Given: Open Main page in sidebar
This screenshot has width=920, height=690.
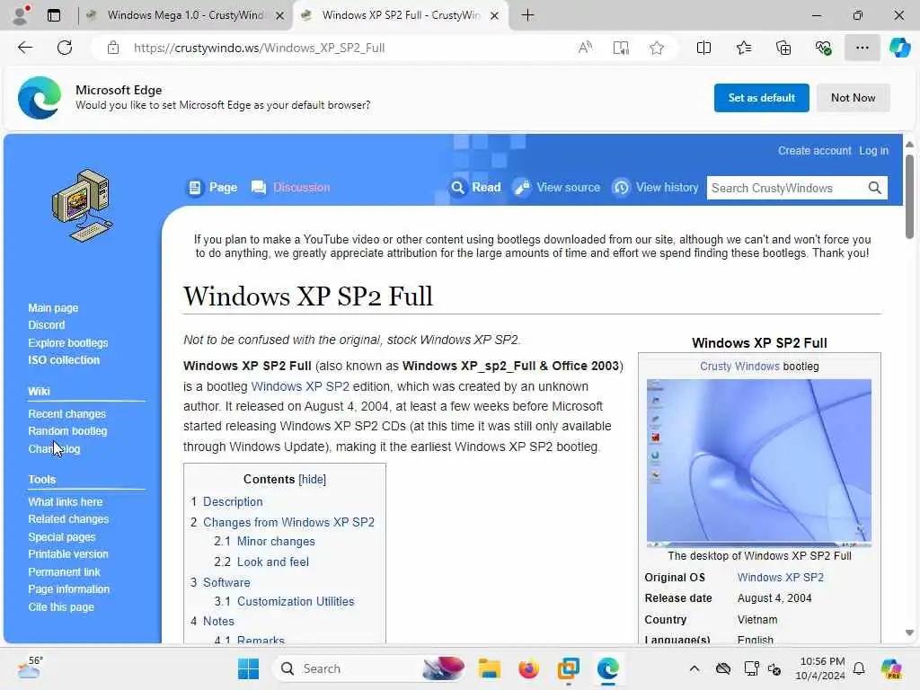Looking at the screenshot, I should click(x=53, y=307).
